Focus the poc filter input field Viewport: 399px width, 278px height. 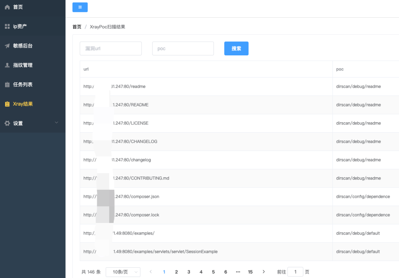pyautogui.click(x=183, y=48)
